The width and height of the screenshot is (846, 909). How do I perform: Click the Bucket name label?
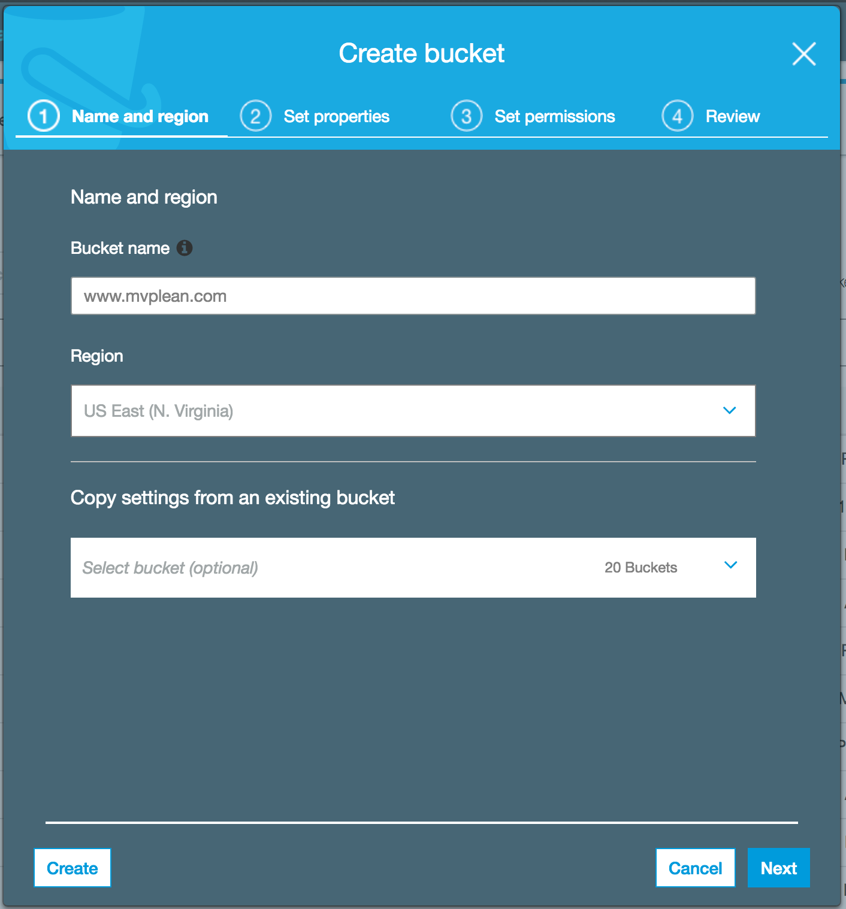120,248
